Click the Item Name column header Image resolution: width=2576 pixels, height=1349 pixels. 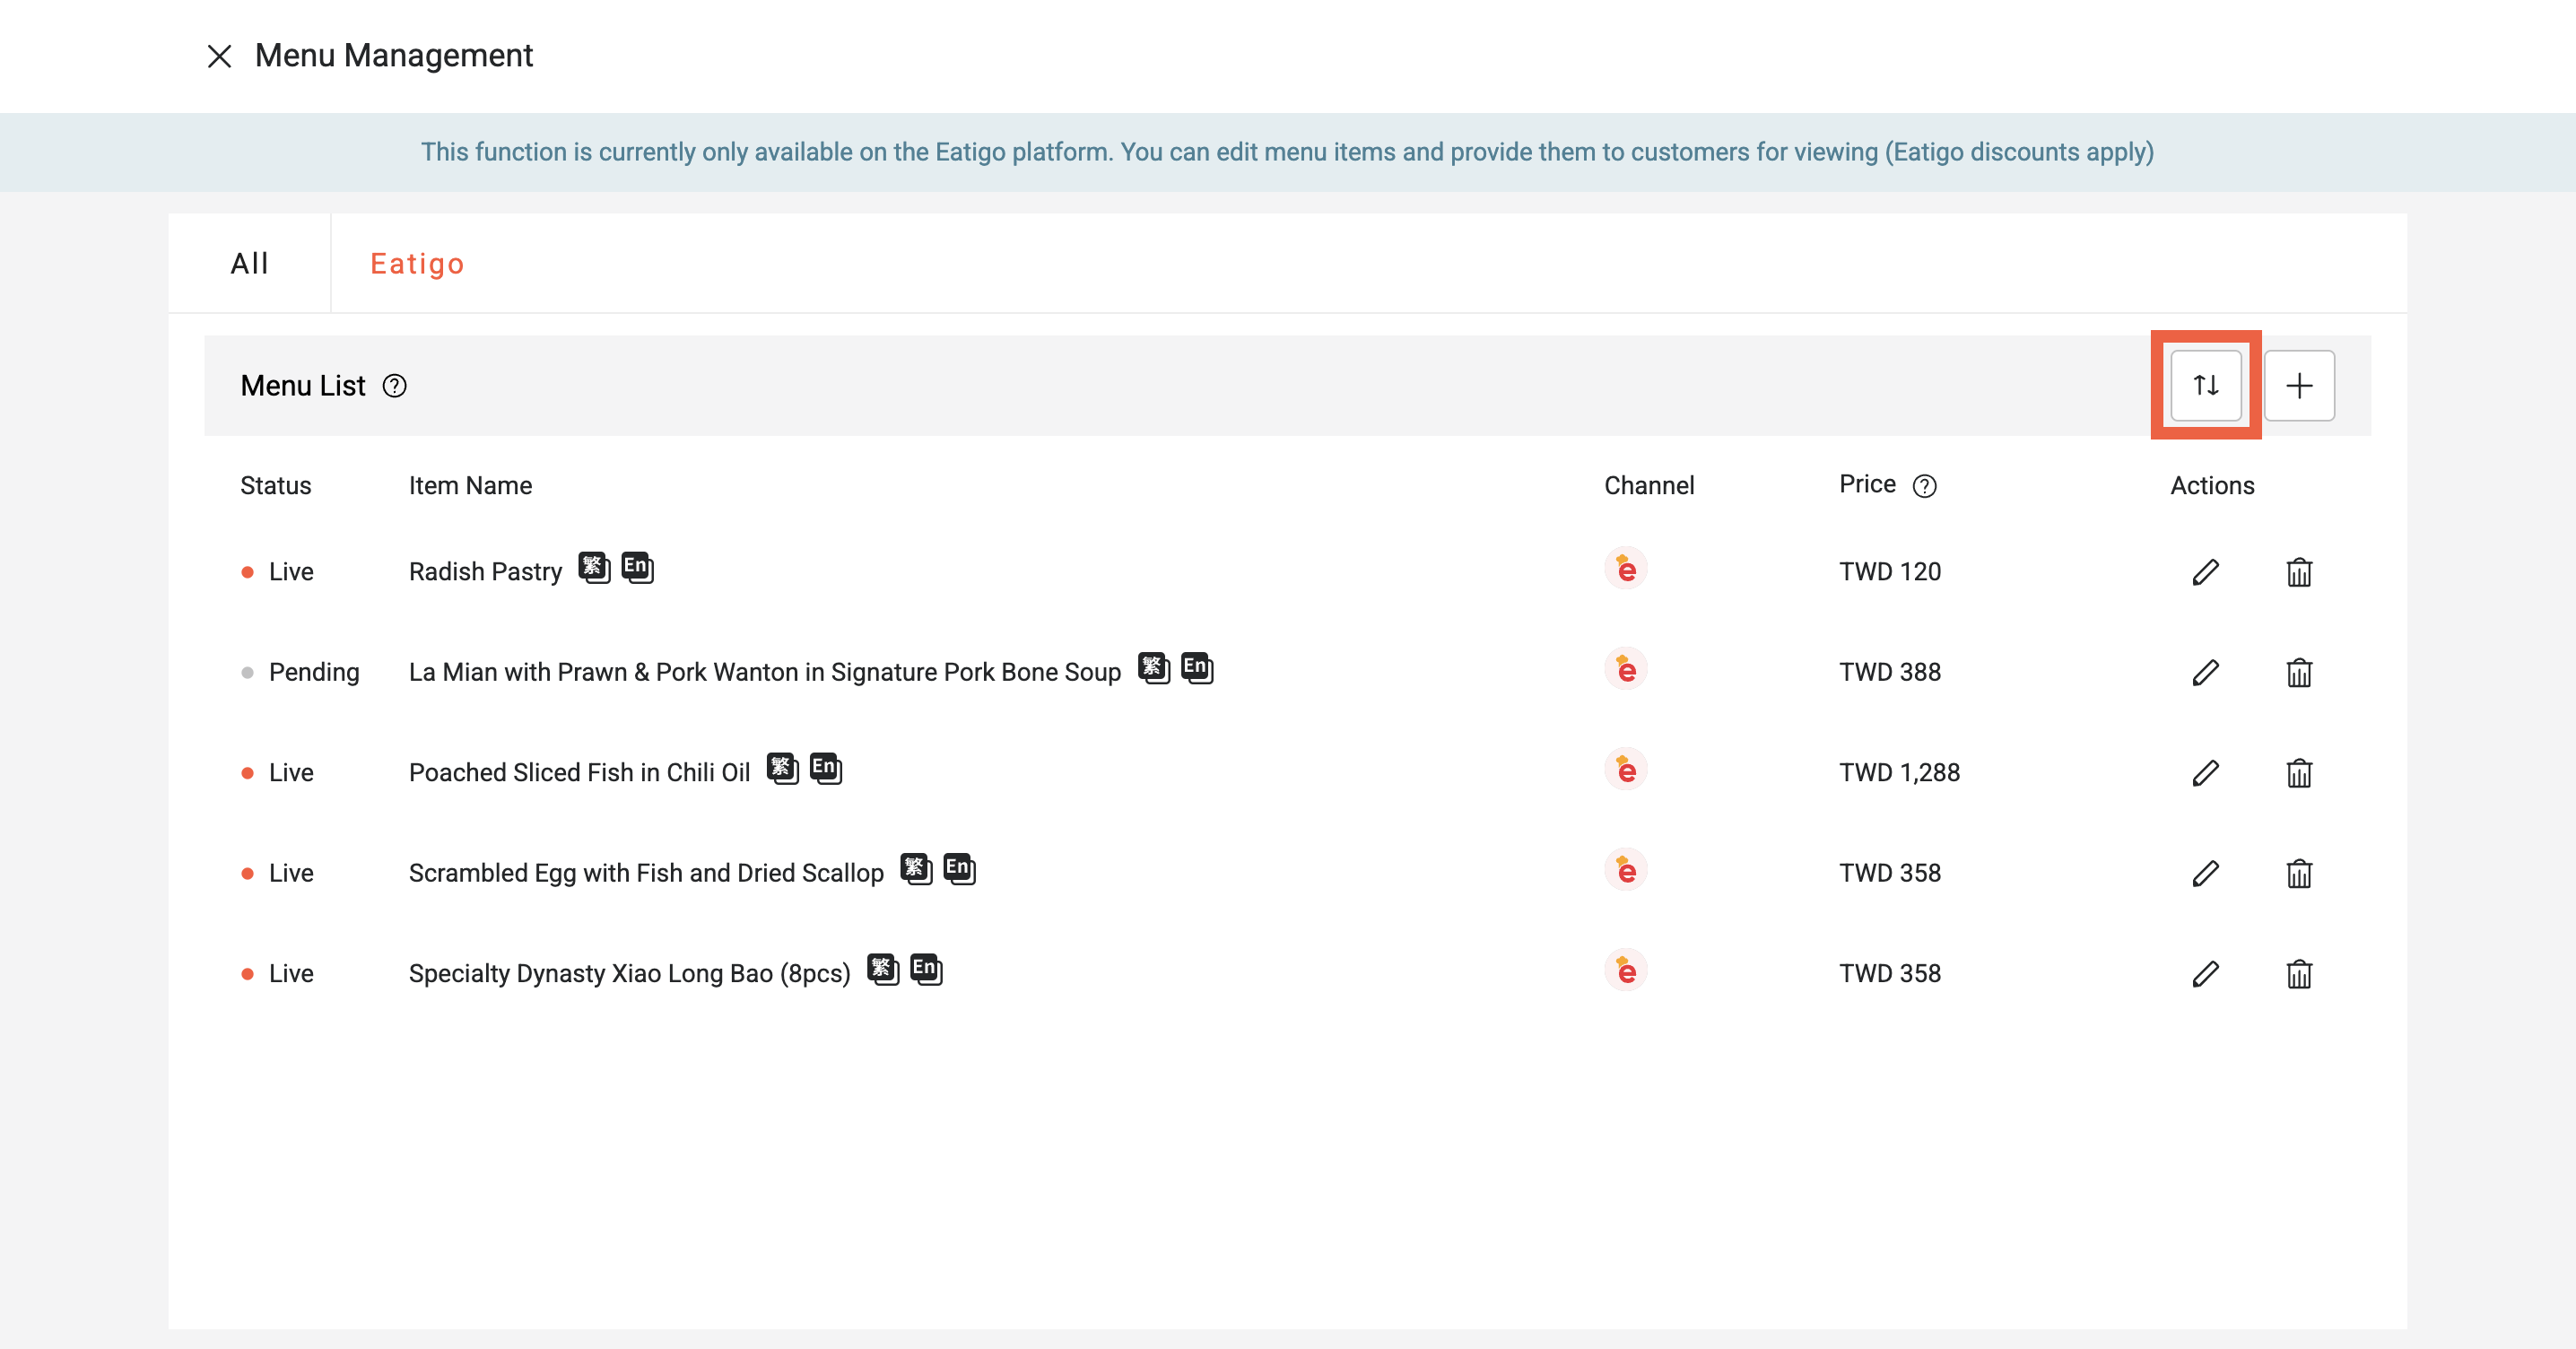[x=470, y=486]
